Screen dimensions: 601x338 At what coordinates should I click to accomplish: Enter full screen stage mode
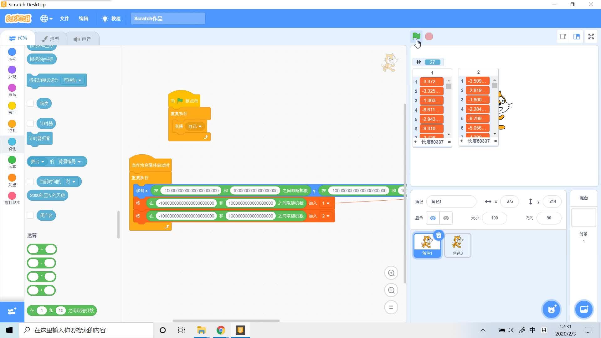tap(591, 37)
